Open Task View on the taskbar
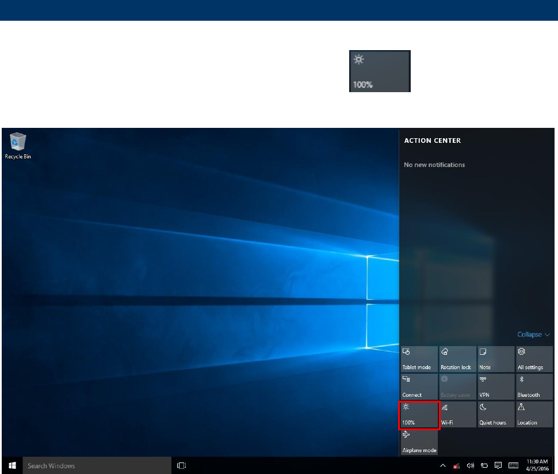The width and height of the screenshot is (558, 474). tap(181, 465)
